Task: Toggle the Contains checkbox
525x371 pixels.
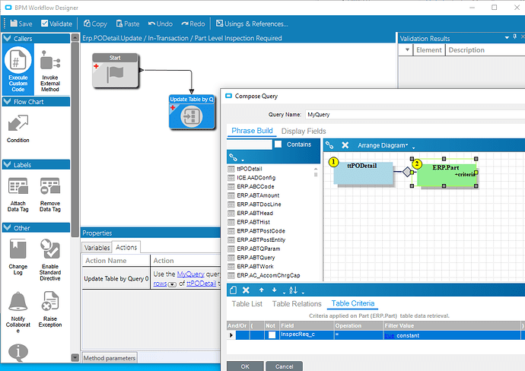Action: pos(278,144)
